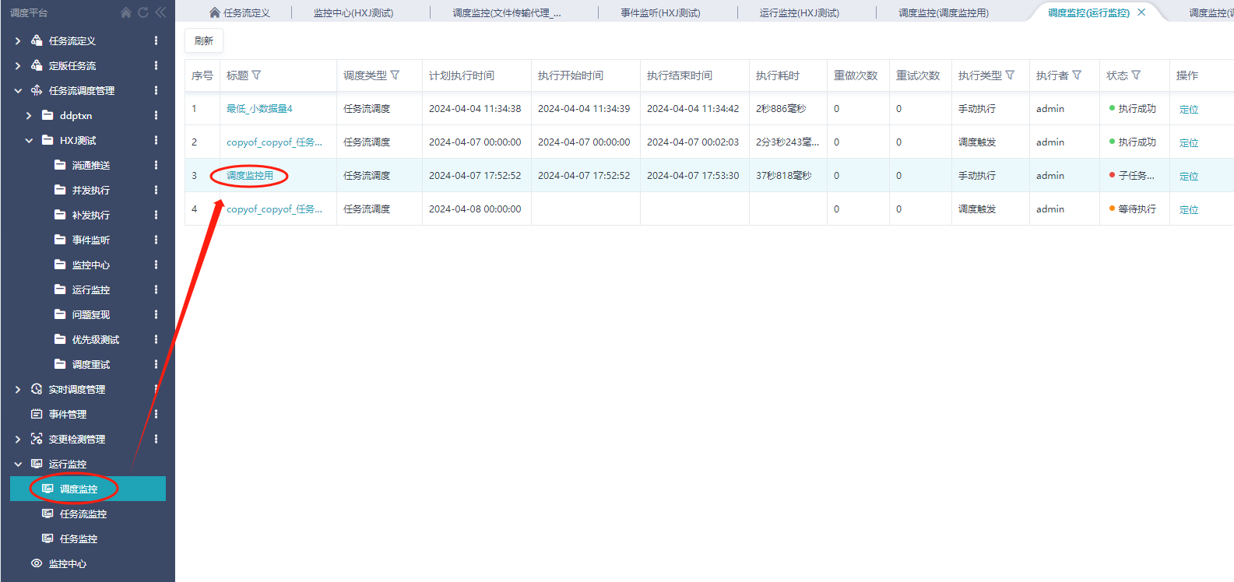Click filter icon on 标题 column

click(x=257, y=75)
